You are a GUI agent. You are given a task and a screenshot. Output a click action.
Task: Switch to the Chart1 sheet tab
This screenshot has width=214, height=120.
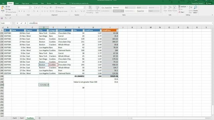click(22, 118)
